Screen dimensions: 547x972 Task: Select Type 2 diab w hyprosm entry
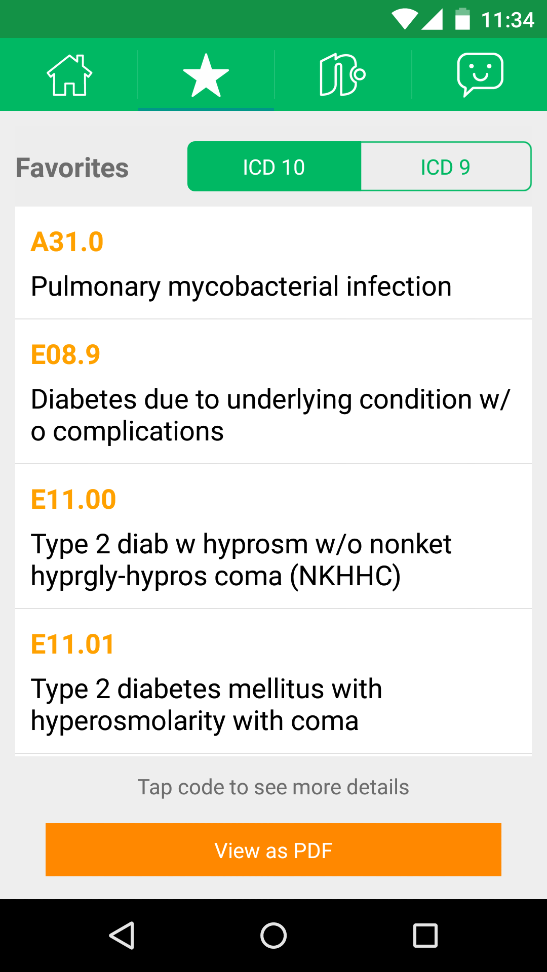(x=241, y=560)
